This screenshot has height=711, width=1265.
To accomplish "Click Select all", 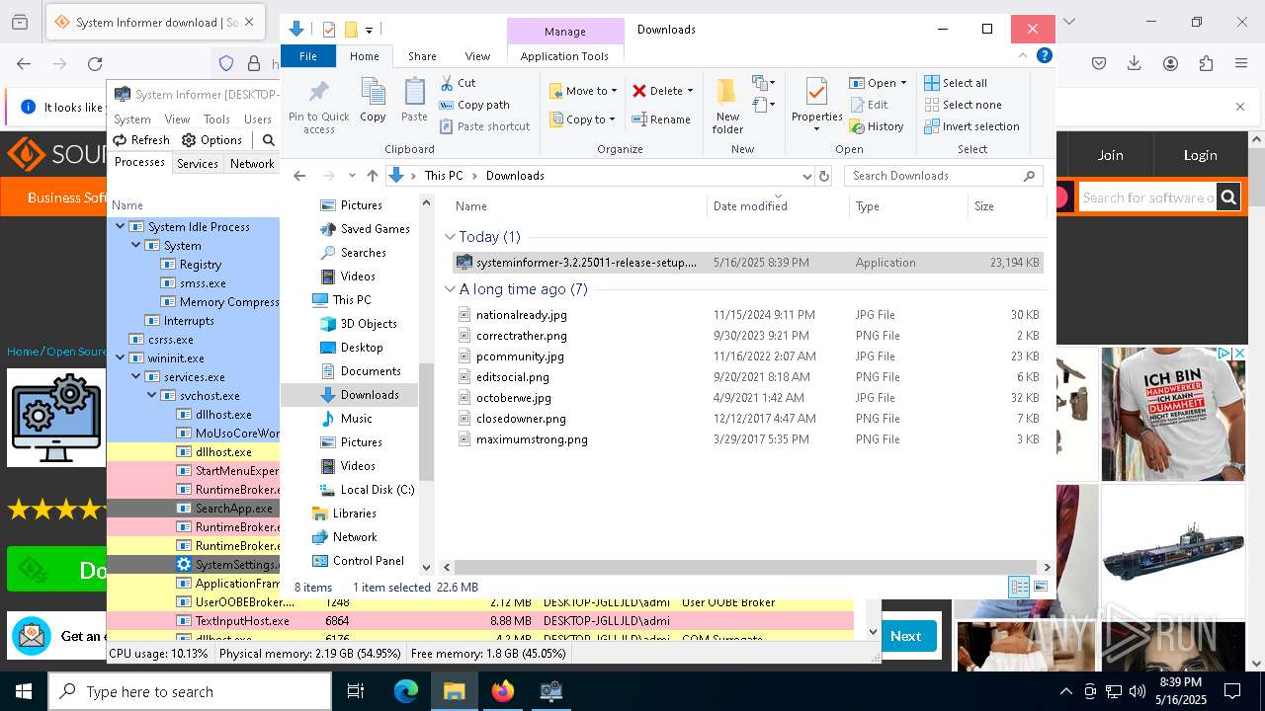I will 956,83.
